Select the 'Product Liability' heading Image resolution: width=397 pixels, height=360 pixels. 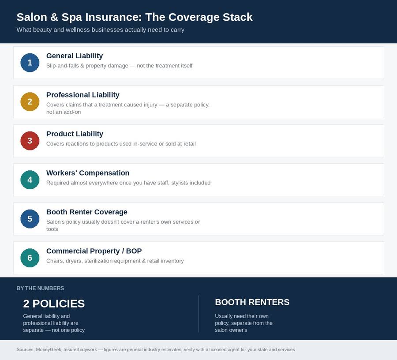[x=75, y=134]
